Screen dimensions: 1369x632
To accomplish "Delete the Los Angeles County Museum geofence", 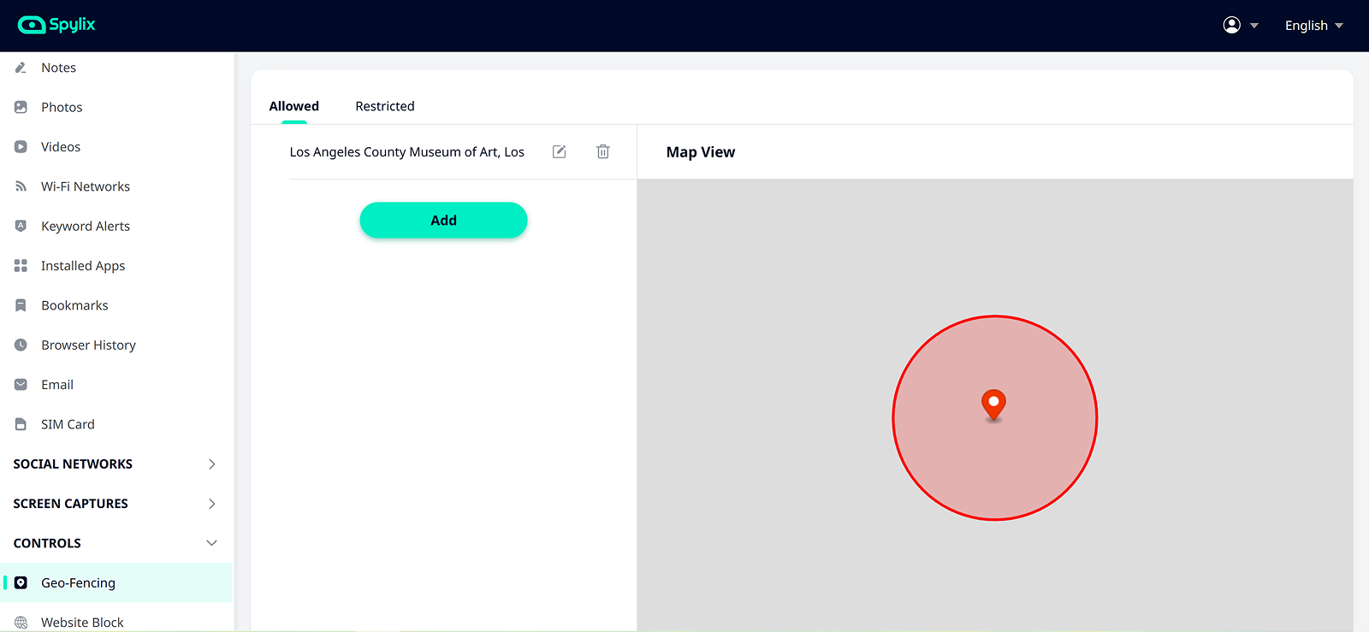I will coord(603,151).
